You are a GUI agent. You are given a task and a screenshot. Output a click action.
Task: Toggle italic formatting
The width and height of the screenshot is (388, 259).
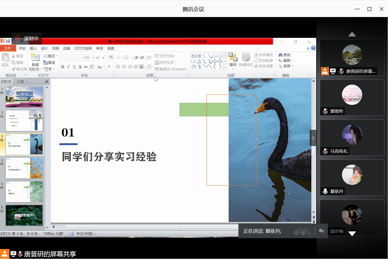coord(68,67)
